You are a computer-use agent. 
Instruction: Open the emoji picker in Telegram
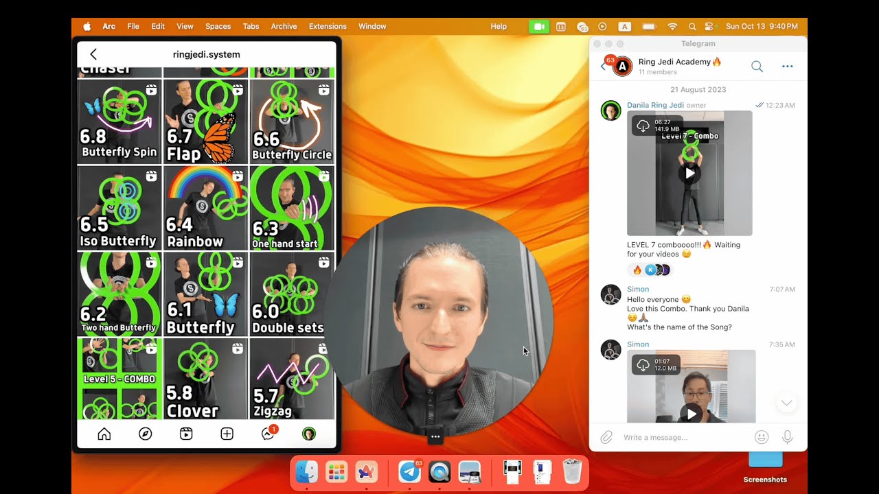(x=762, y=437)
